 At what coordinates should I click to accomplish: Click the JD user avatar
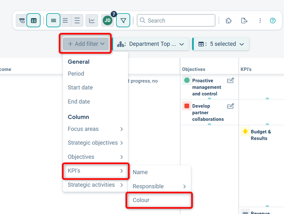107,21
